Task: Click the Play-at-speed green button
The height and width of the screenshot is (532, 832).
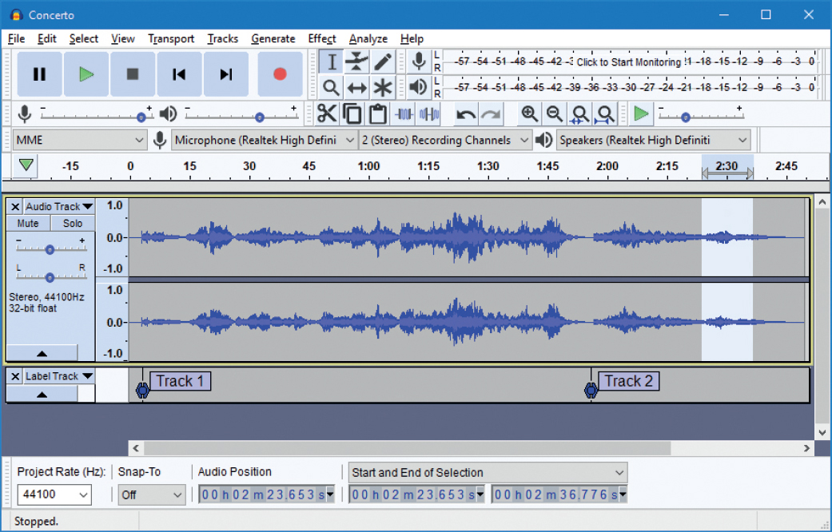Action: (x=642, y=114)
